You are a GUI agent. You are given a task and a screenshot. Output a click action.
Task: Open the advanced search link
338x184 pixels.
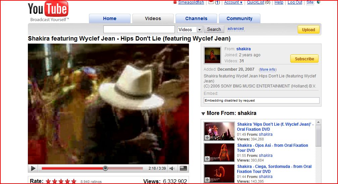[x=236, y=28]
